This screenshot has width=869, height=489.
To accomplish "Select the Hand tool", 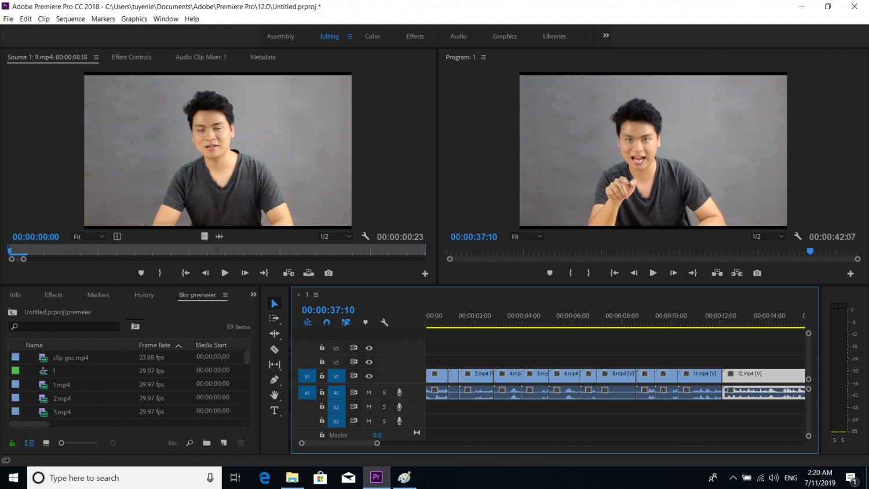I will pos(275,395).
